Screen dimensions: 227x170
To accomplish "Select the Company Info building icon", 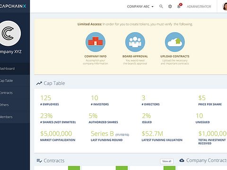I will click(96, 42).
